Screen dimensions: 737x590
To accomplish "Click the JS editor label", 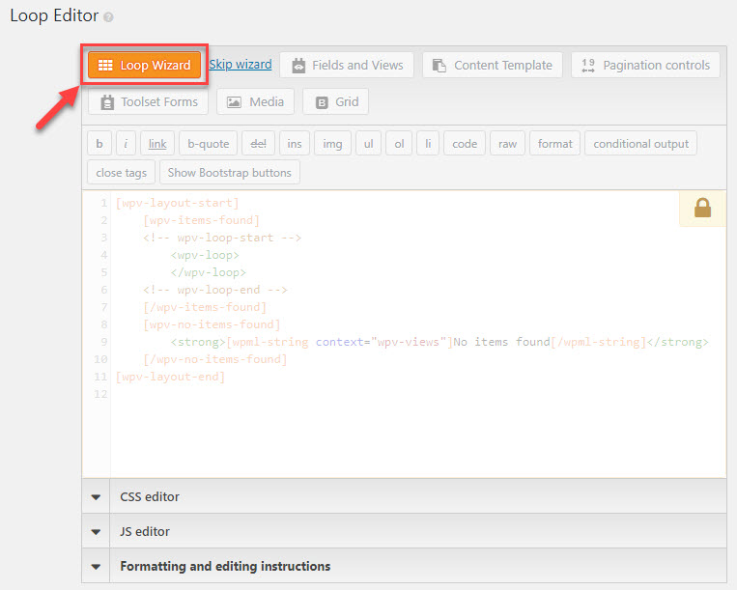I will [x=145, y=531].
